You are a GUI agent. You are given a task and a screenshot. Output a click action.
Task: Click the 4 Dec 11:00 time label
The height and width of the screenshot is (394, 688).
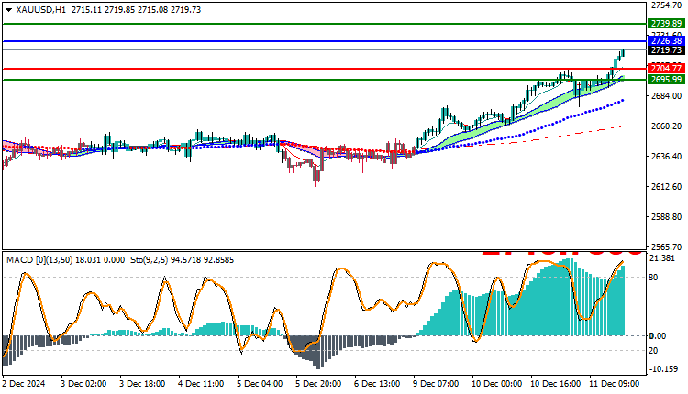pyautogui.click(x=201, y=384)
